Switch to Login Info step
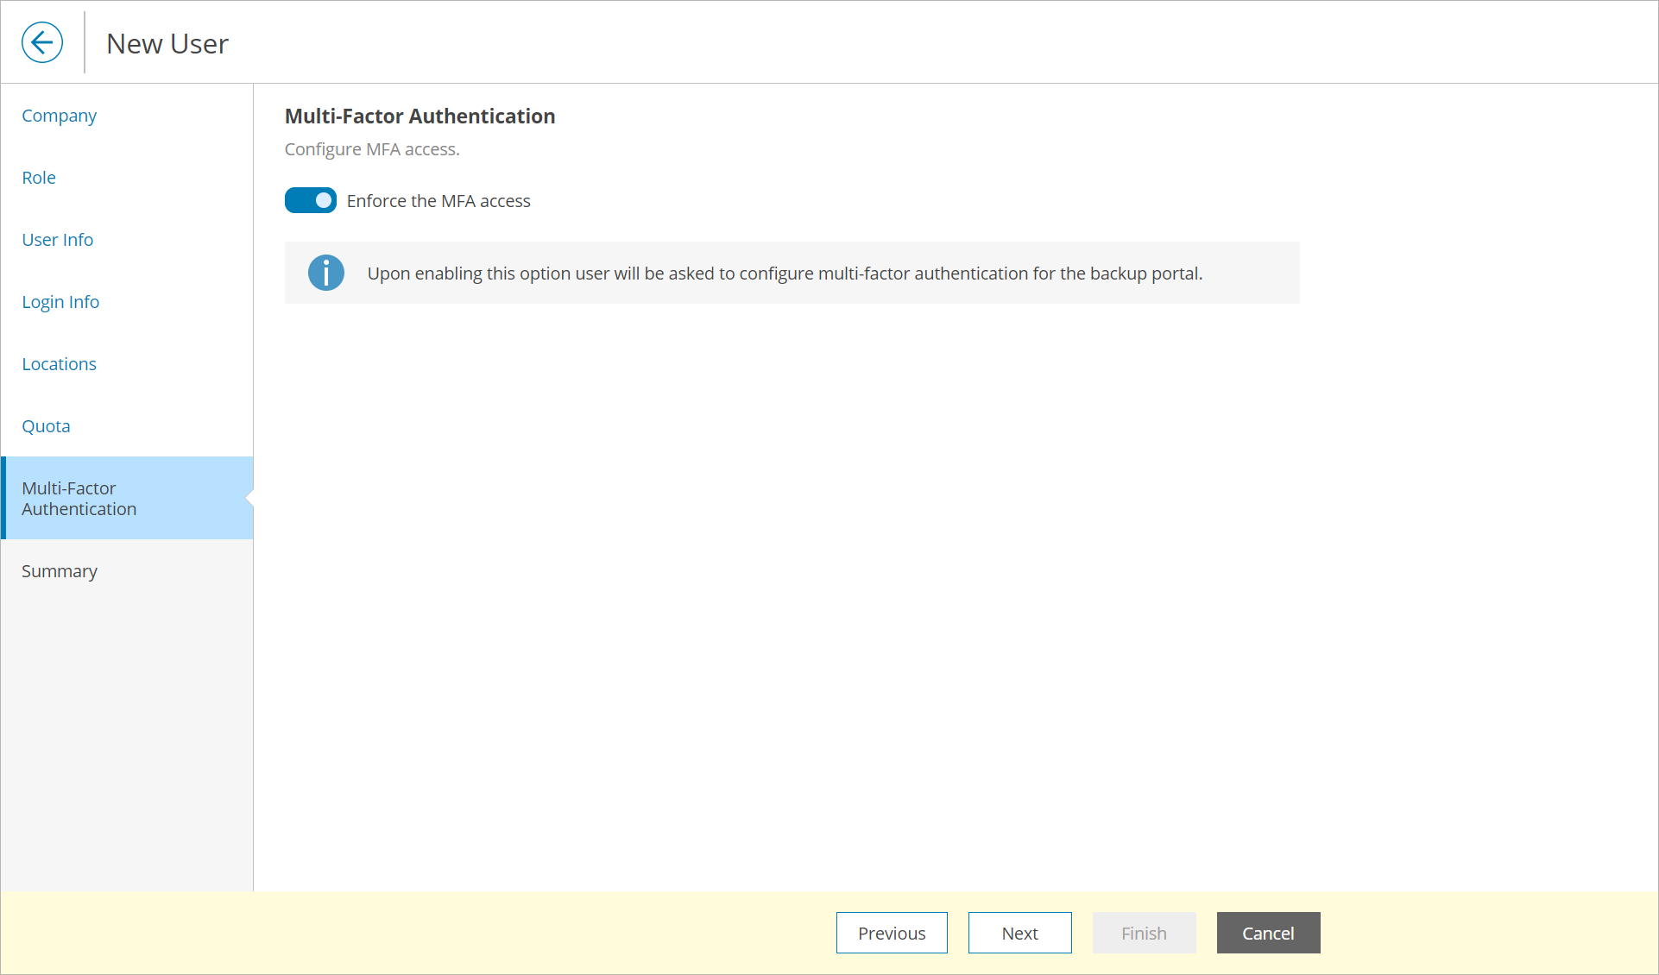 [60, 302]
